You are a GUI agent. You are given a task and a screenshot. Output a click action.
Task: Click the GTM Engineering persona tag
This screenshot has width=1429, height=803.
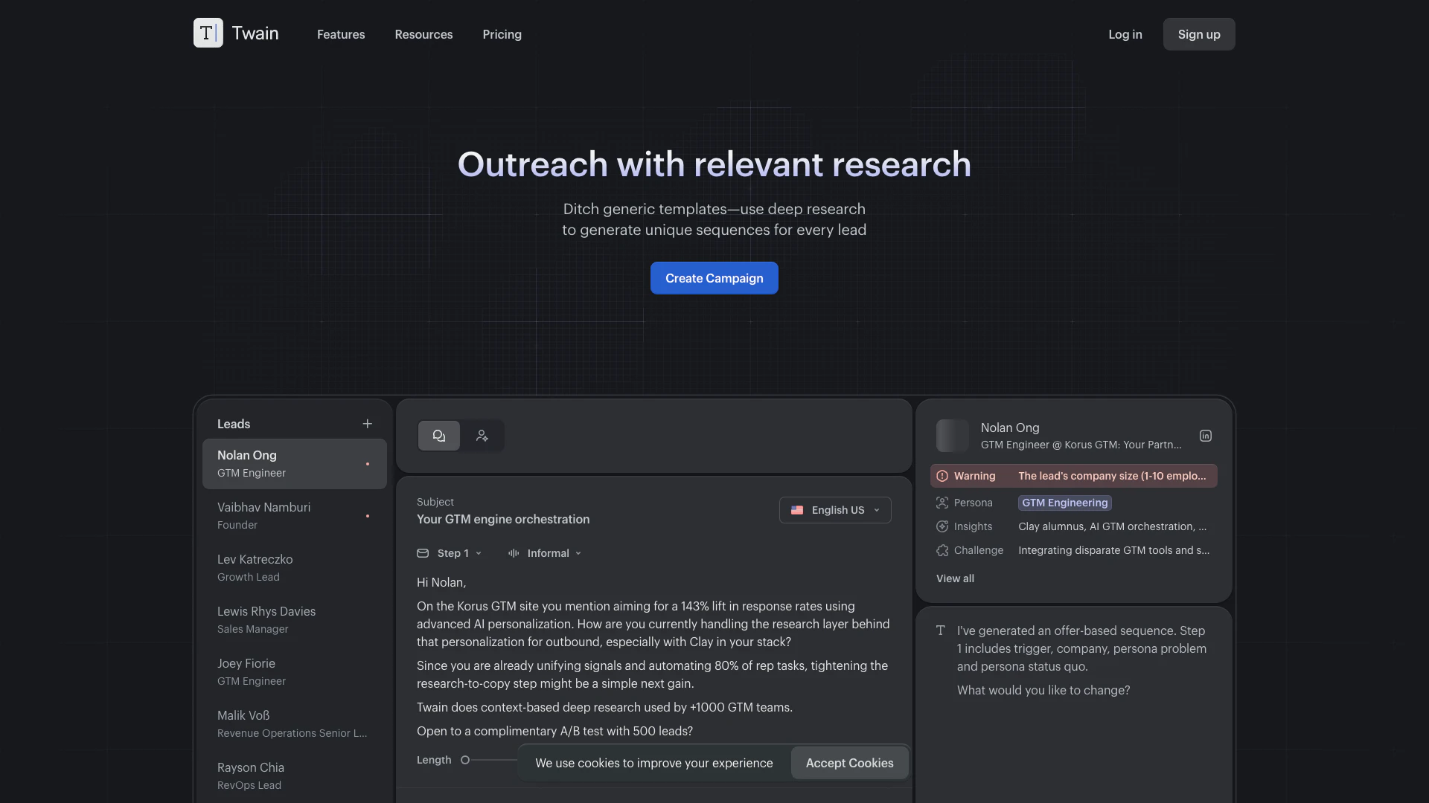point(1065,503)
